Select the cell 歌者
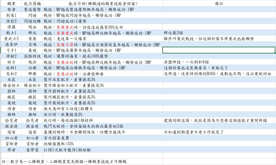This screenshot has height=165, width=276. pos(11,9)
